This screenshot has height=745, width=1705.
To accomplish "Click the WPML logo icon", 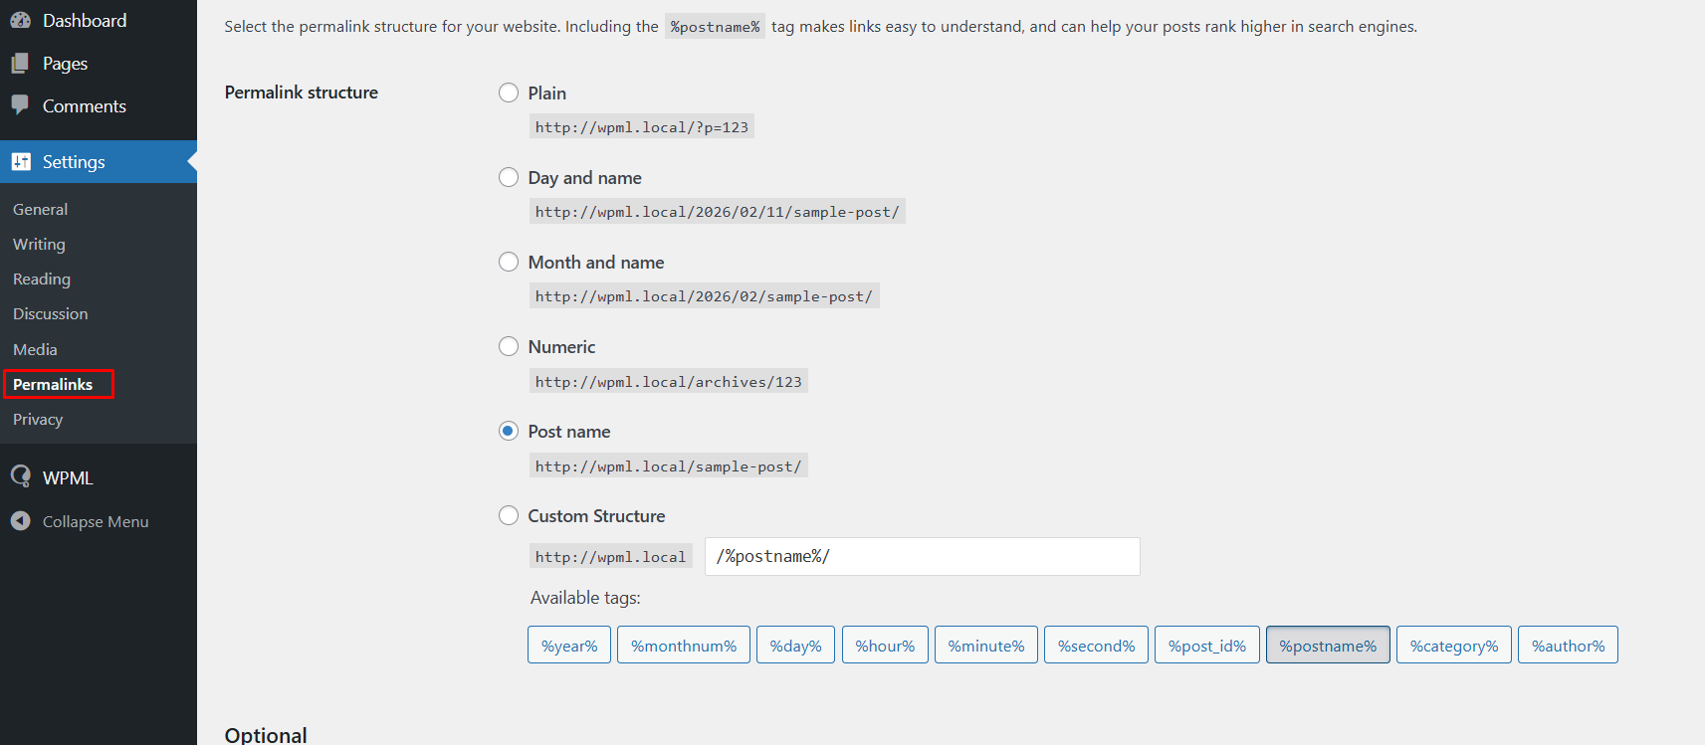I will 20,476.
